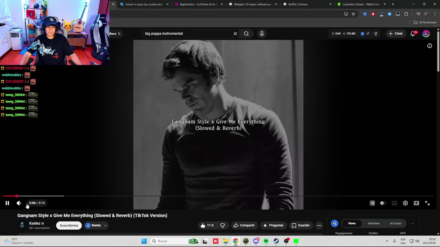Open more actions three-dot menu

[319, 225]
